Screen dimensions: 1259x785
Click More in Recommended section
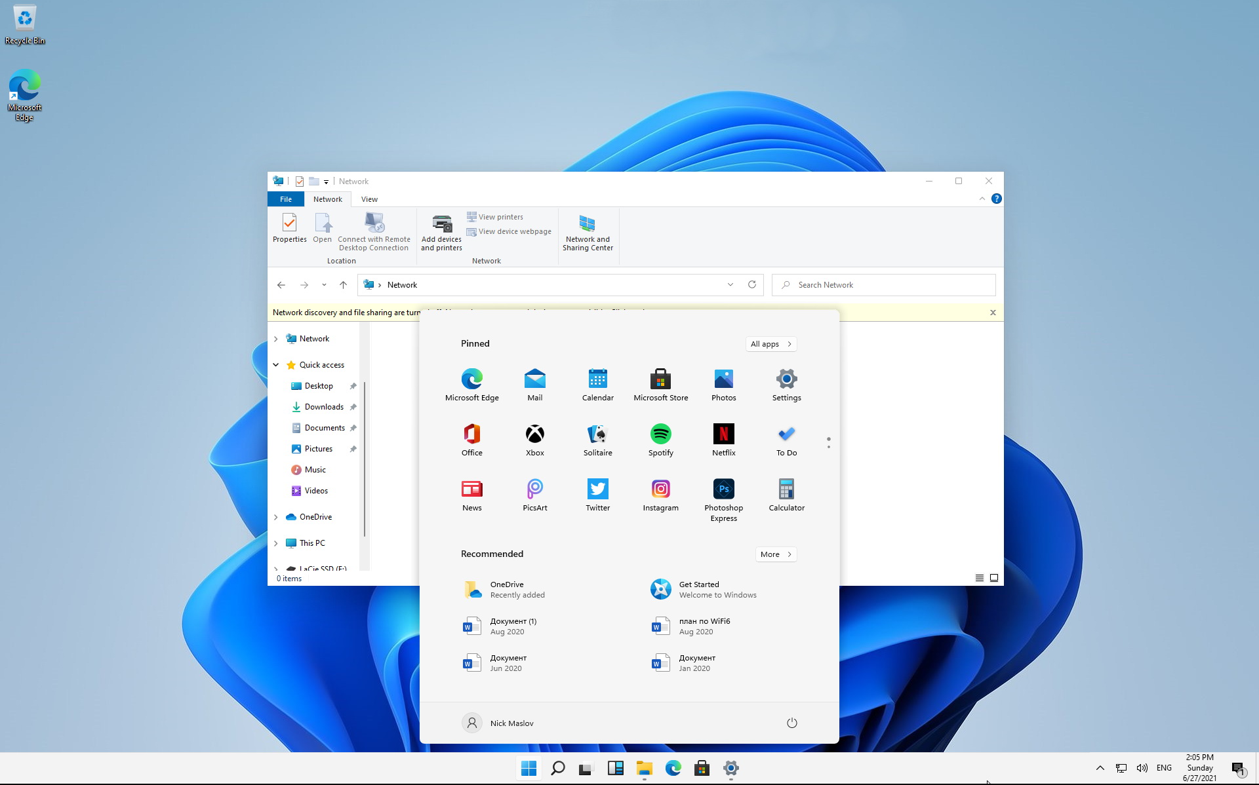click(x=775, y=554)
